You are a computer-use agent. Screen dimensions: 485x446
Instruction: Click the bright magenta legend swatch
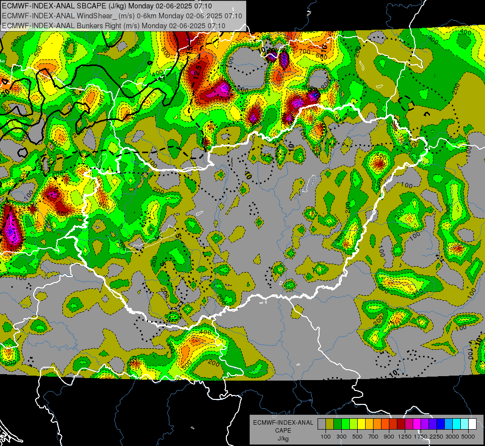point(417,424)
